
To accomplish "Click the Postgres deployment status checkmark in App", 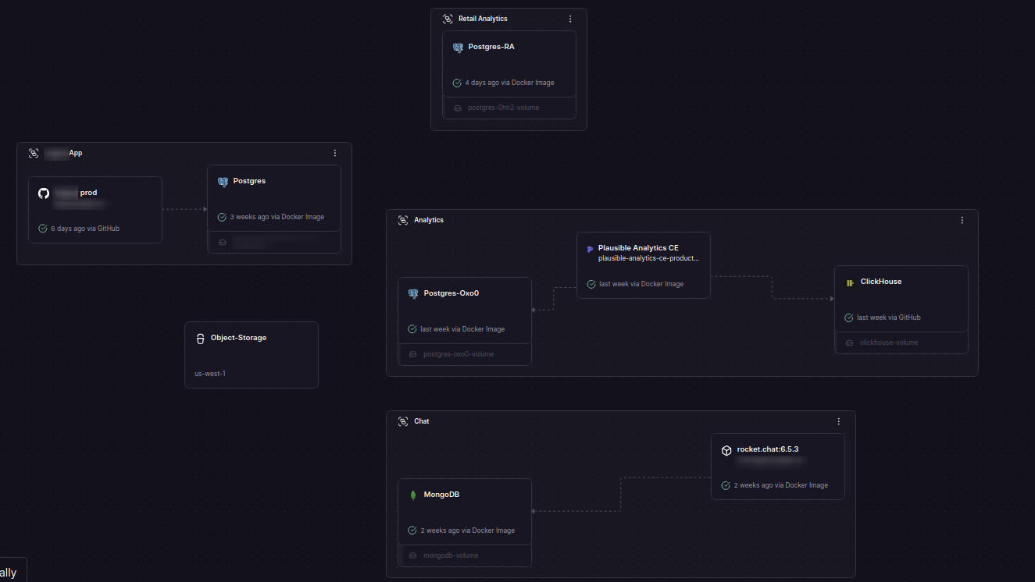I will [x=222, y=217].
